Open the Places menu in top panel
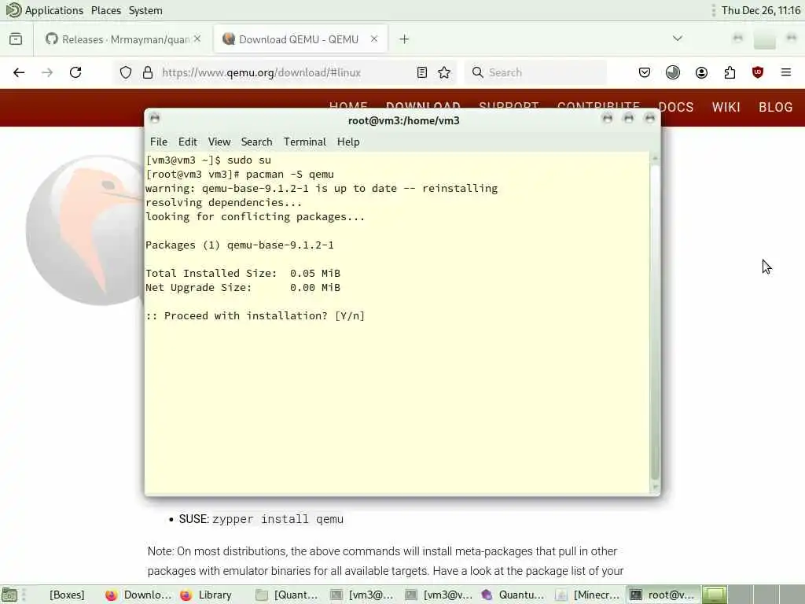 pos(106,10)
